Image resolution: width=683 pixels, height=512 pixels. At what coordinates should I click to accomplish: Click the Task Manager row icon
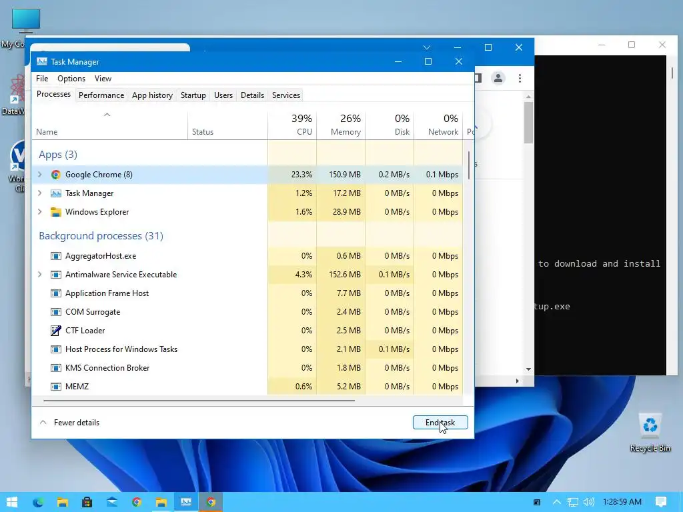coord(56,193)
